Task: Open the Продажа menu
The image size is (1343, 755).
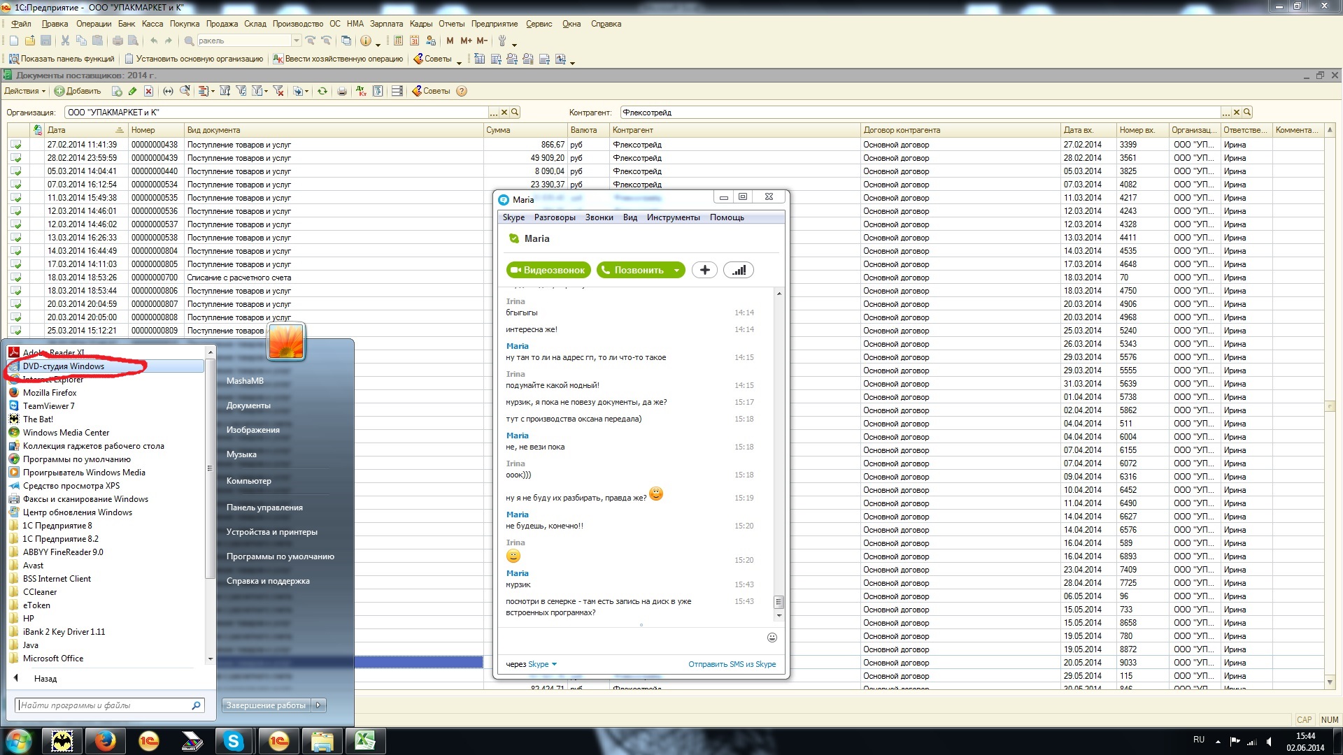Action: (x=222, y=24)
